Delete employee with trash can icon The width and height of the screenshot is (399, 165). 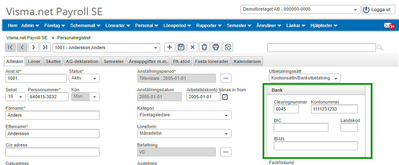pyautogui.click(x=204, y=47)
